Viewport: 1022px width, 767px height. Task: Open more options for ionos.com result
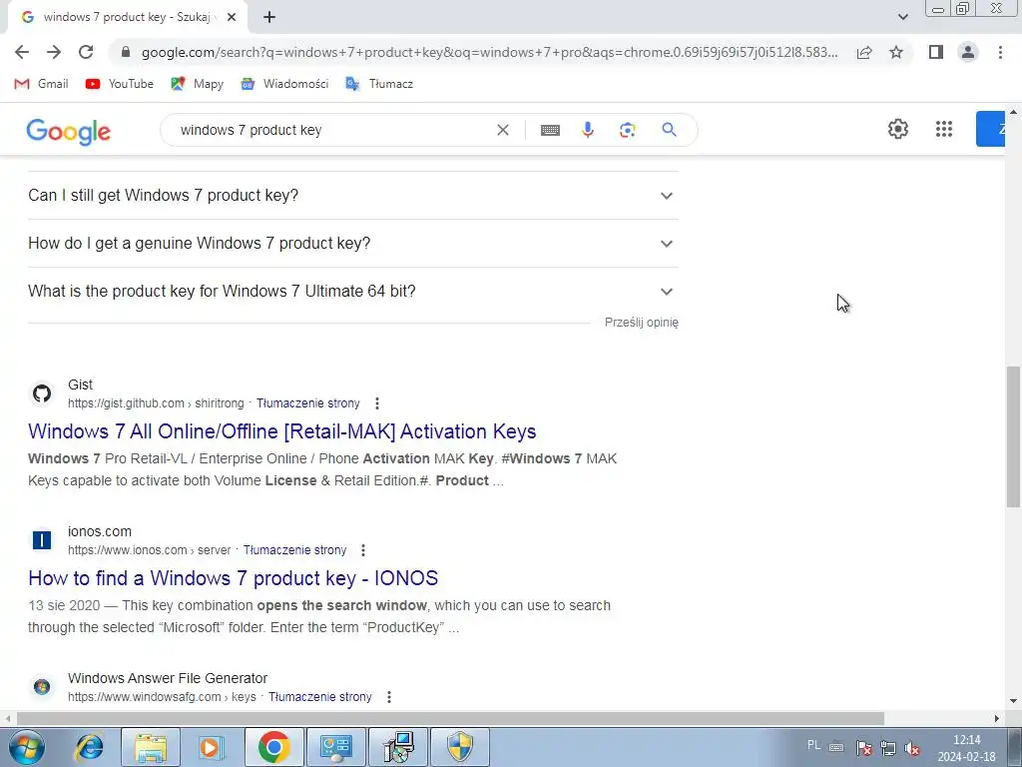point(363,550)
